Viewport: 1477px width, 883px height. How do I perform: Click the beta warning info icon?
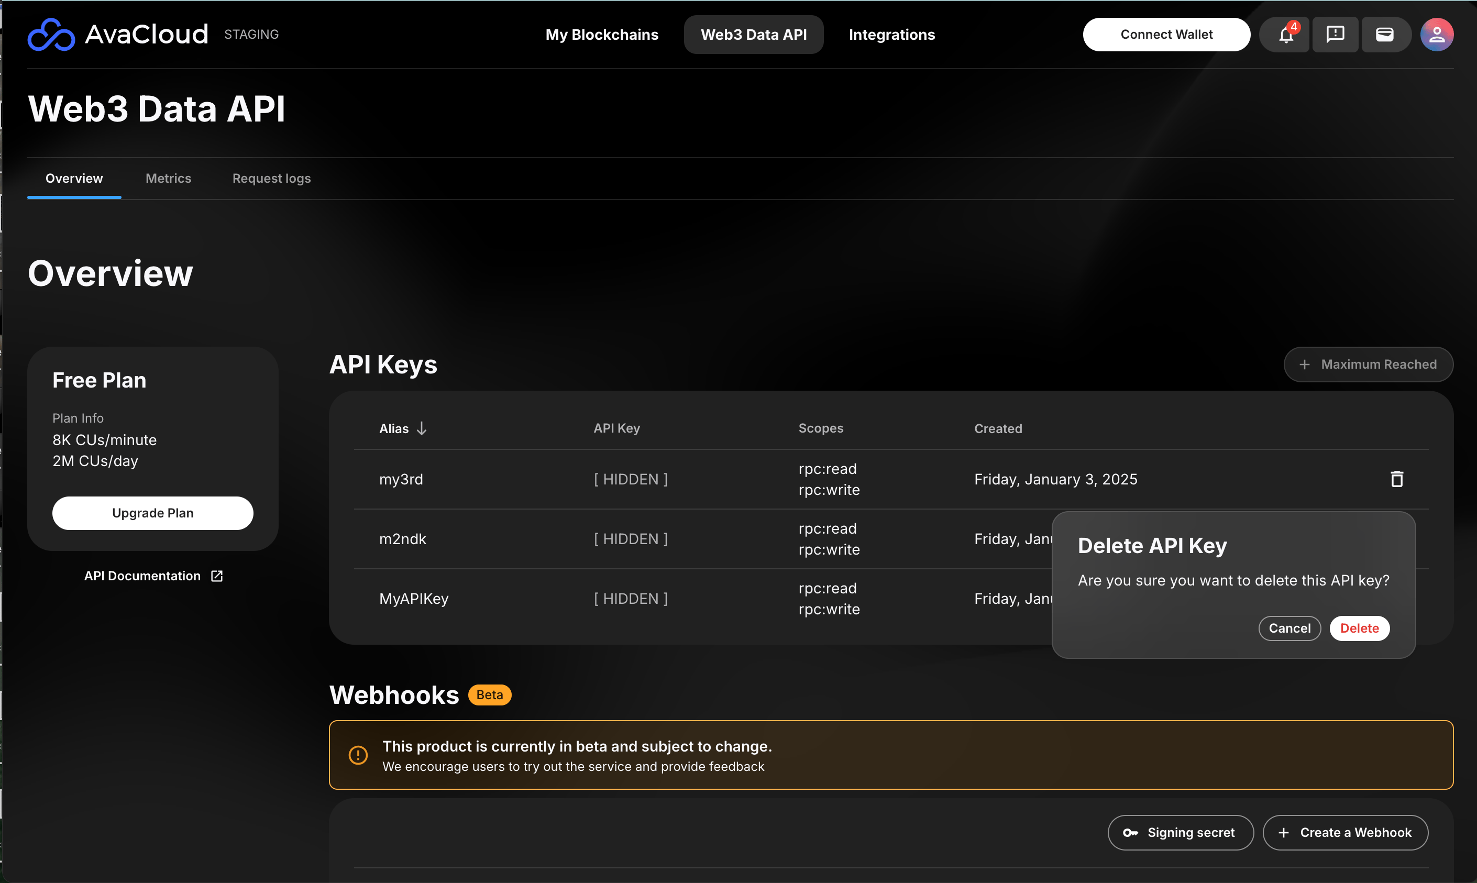[x=358, y=755]
